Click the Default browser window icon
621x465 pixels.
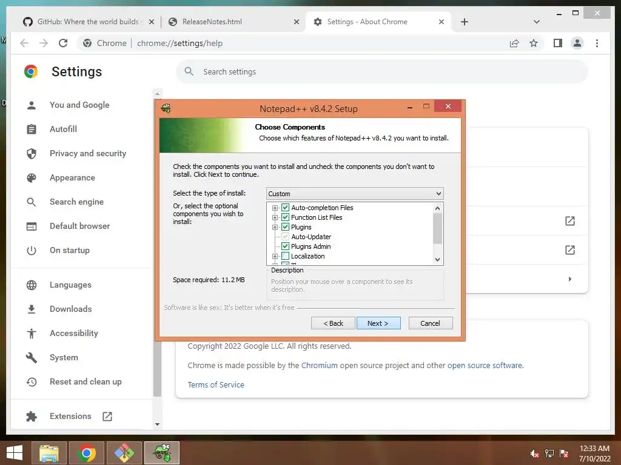(32, 226)
